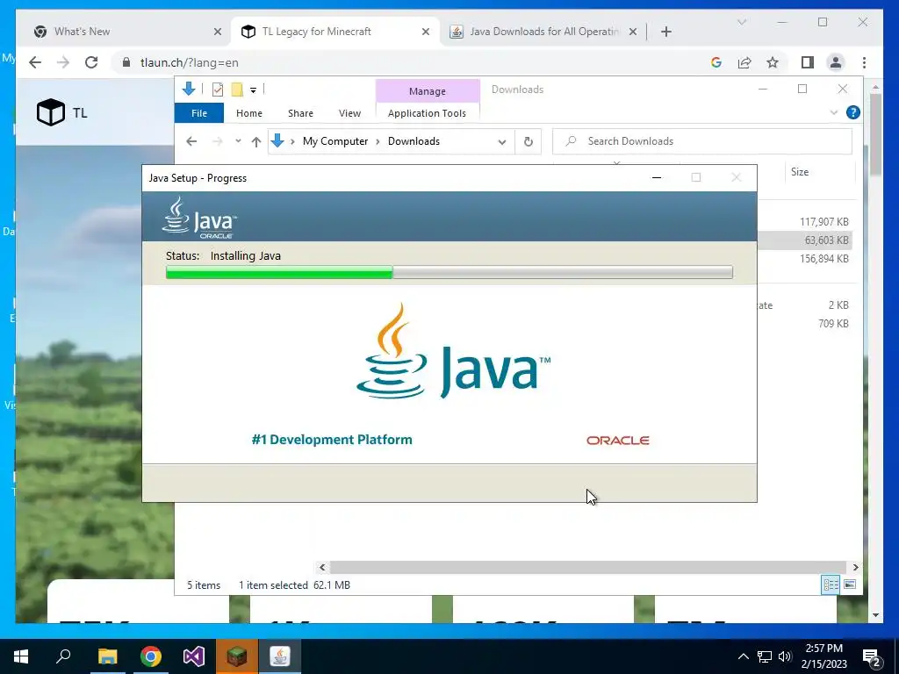This screenshot has height=674, width=899.
Task: Open volume control in system tray
Action: click(x=785, y=656)
